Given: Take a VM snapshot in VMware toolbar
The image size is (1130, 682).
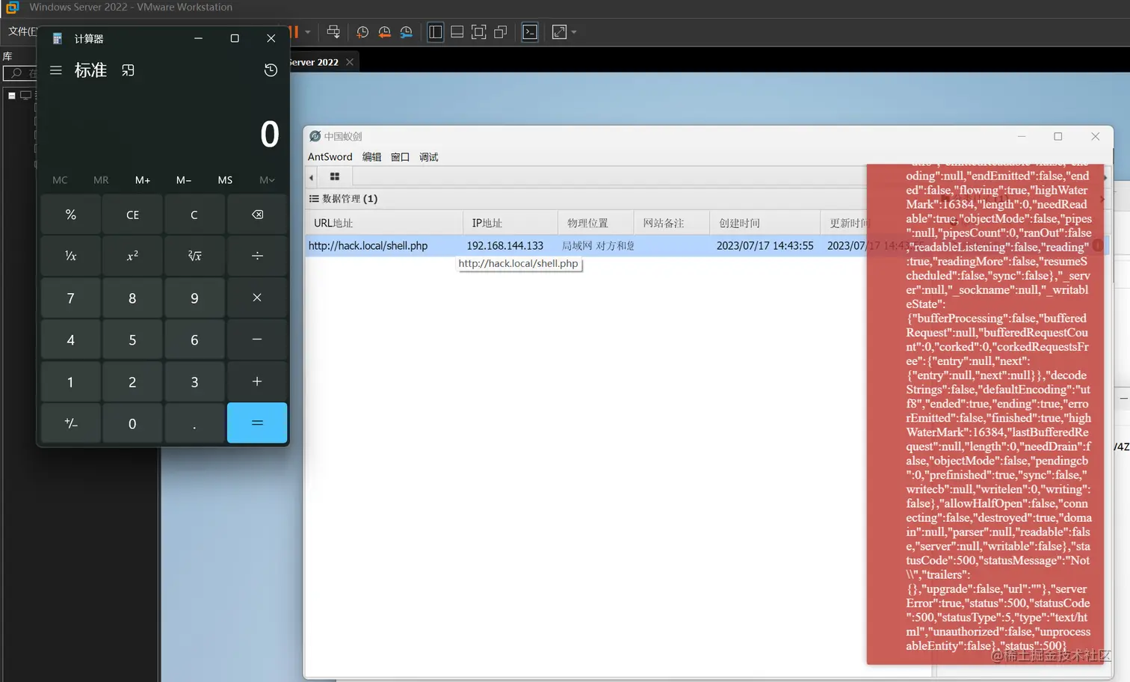Looking at the screenshot, I should click(362, 32).
